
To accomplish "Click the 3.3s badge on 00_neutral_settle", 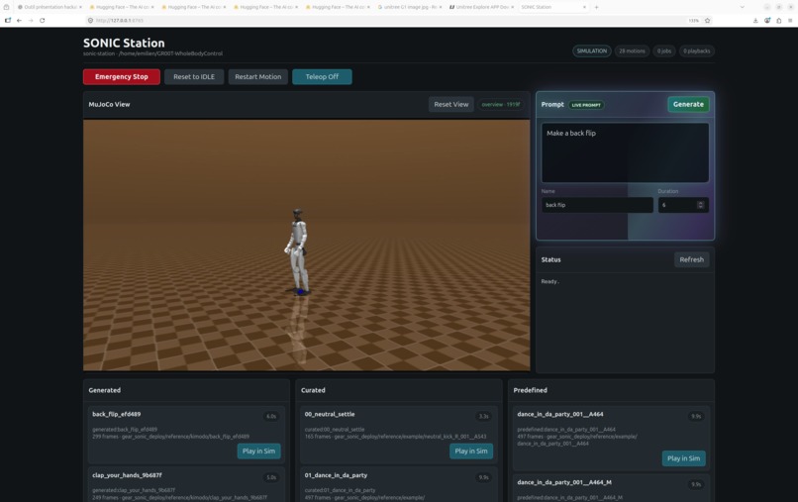I will click(x=483, y=417).
